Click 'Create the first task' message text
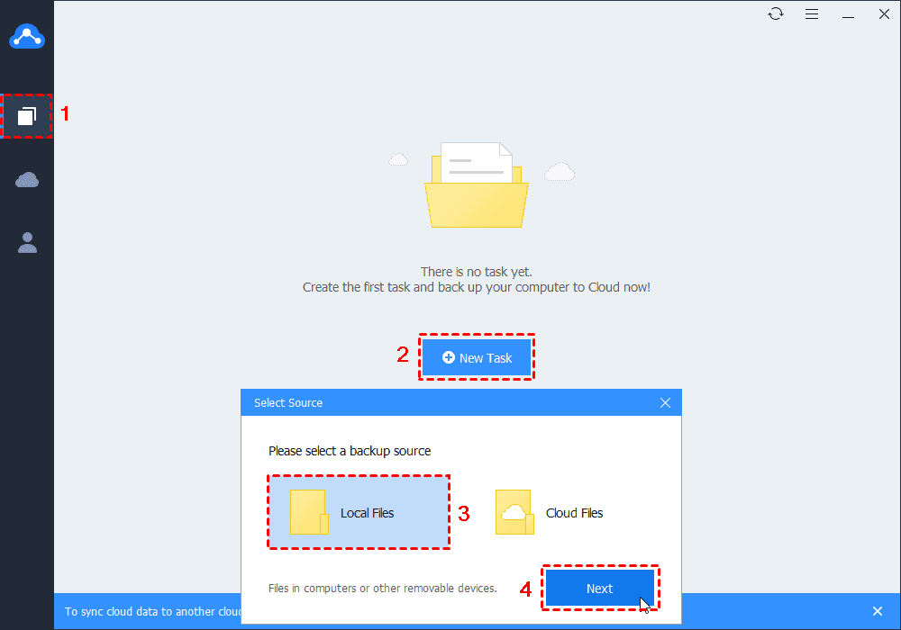Image resolution: width=901 pixels, height=630 pixels. [x=477, y=287]
